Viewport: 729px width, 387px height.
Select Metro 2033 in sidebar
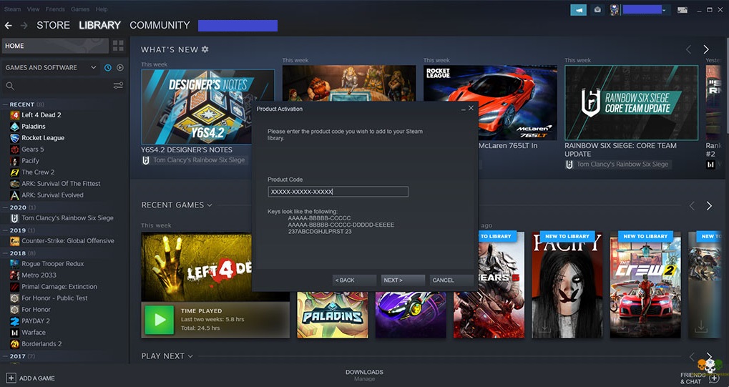point(39,275)
